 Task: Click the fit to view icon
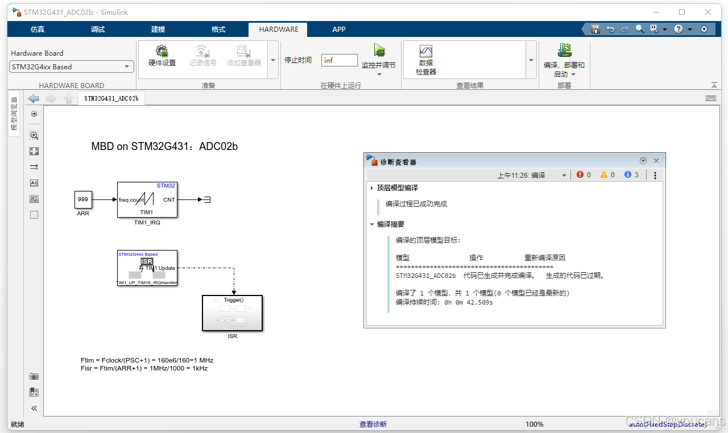pos(34,151)
